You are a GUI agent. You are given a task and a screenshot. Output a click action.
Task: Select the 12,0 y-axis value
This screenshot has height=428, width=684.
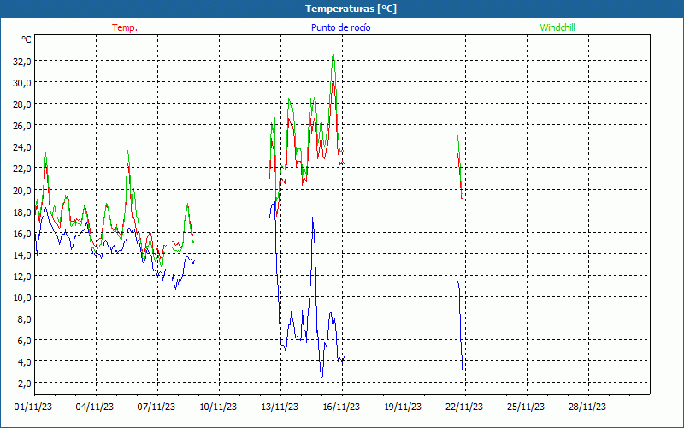coord(22,276)
